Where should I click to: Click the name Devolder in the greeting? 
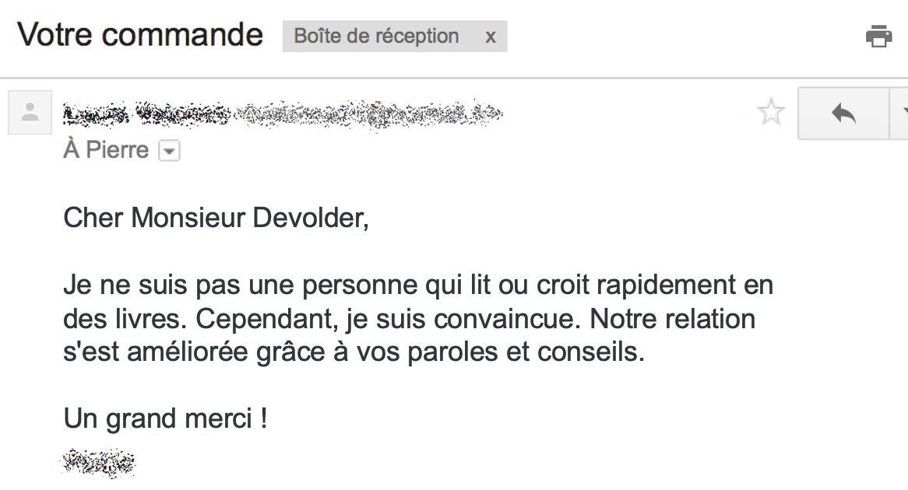click(x=311, y=219)
